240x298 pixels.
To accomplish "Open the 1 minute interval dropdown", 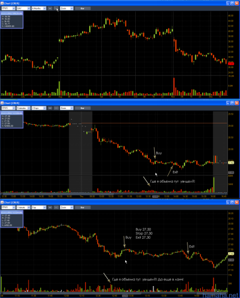I will click(x=23, y=207).
